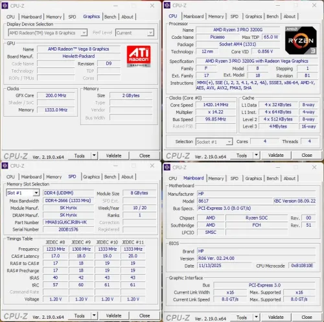Switch to the Memory tab in the Graphics window
The image size is (324, 322).
point(54,17)
